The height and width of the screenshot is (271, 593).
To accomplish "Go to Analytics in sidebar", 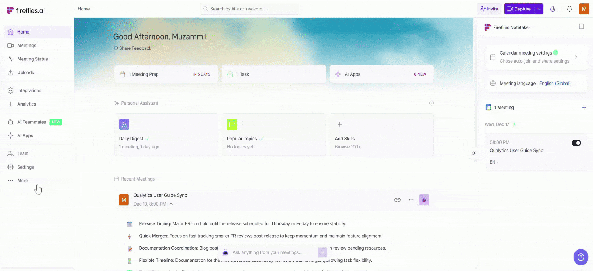I will click(x=27, y=104).
